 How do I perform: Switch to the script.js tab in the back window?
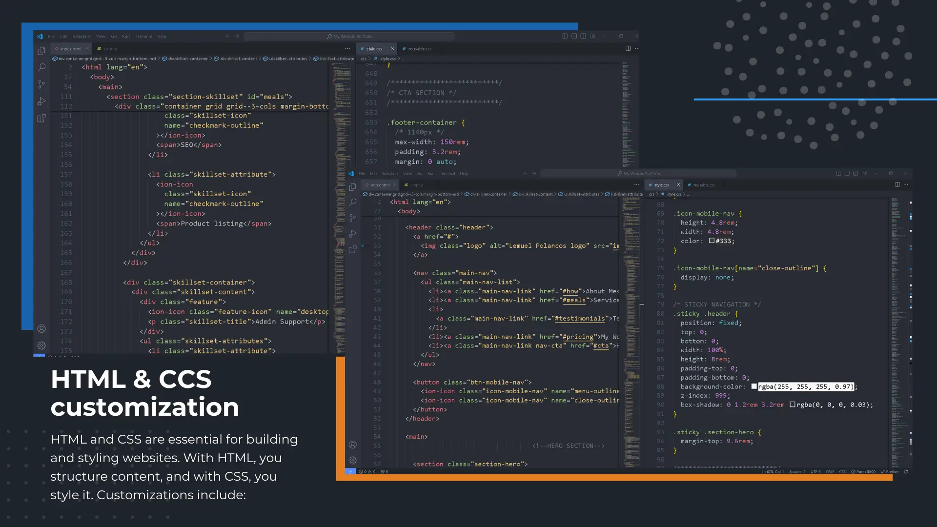(x=107, y=49)
